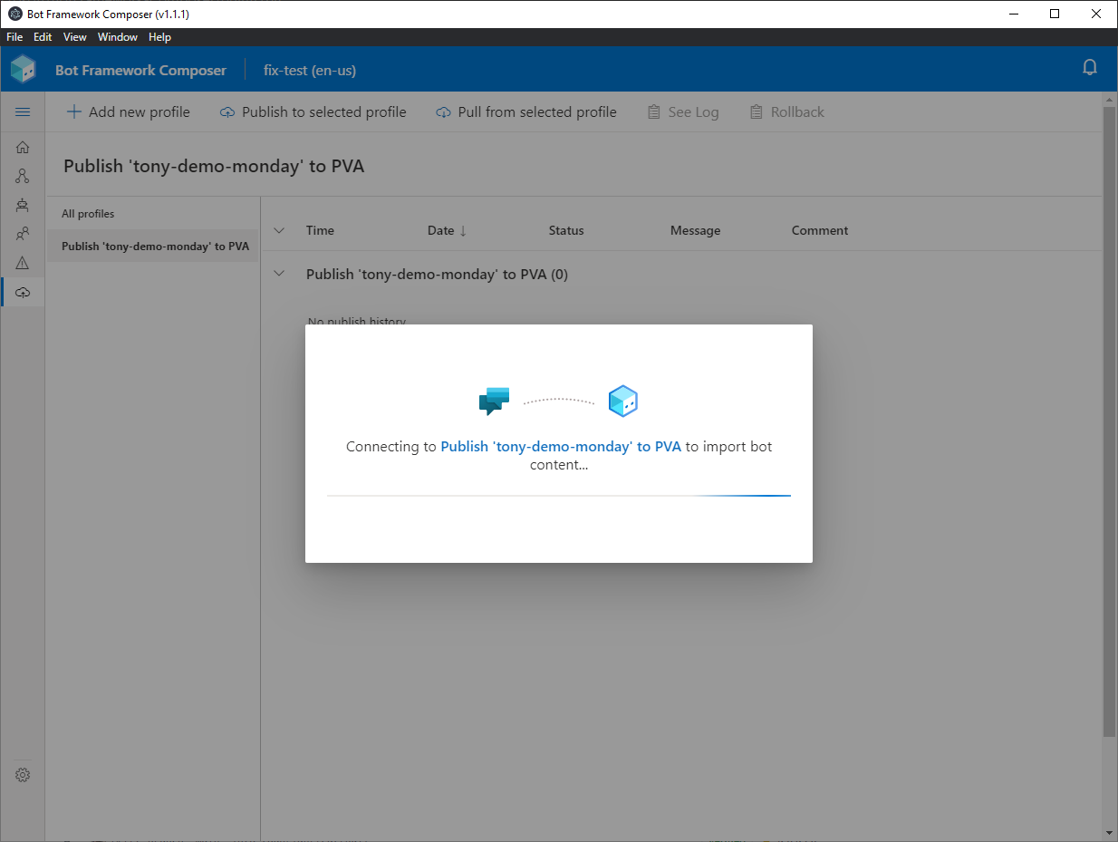Click Publish to selected profile

(x=313, y=112)
